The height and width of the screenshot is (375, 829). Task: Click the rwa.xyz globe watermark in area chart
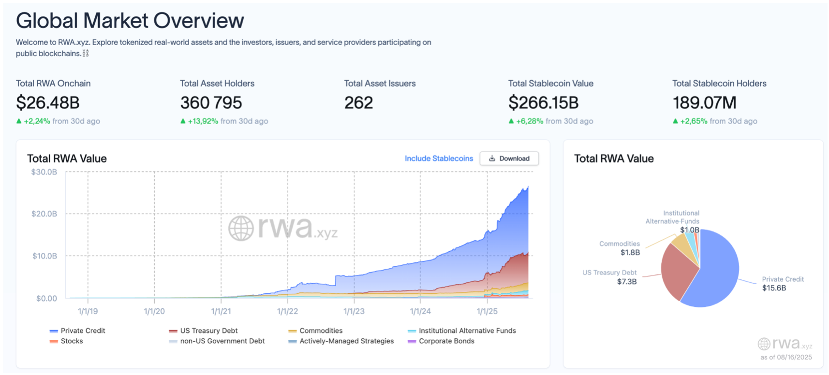pos(241,228)
